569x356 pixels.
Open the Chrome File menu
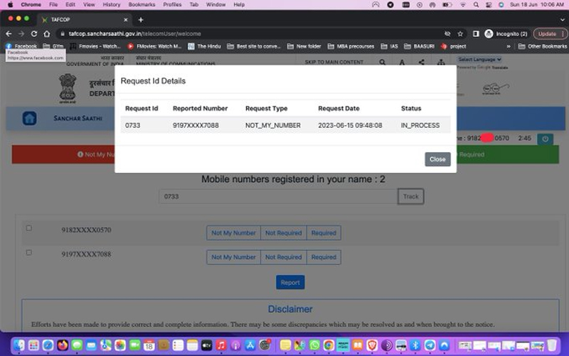(53, 5)
